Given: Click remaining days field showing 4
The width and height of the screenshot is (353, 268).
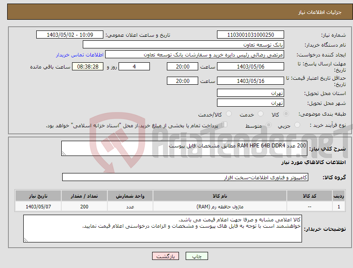Looking at the screenshot, I should 134,66.
